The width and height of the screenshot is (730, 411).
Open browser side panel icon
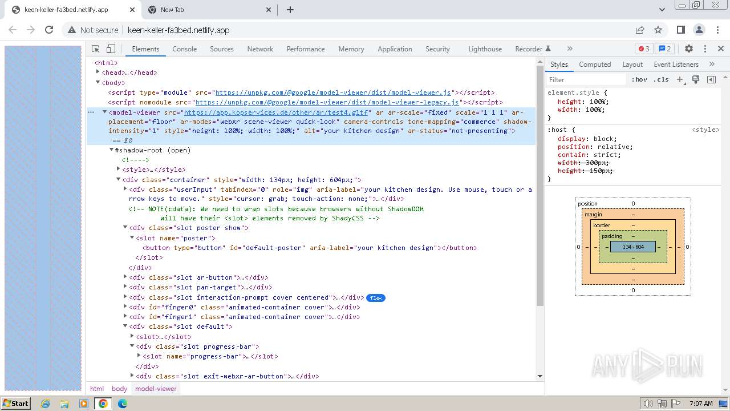click(x=681, y=30)
